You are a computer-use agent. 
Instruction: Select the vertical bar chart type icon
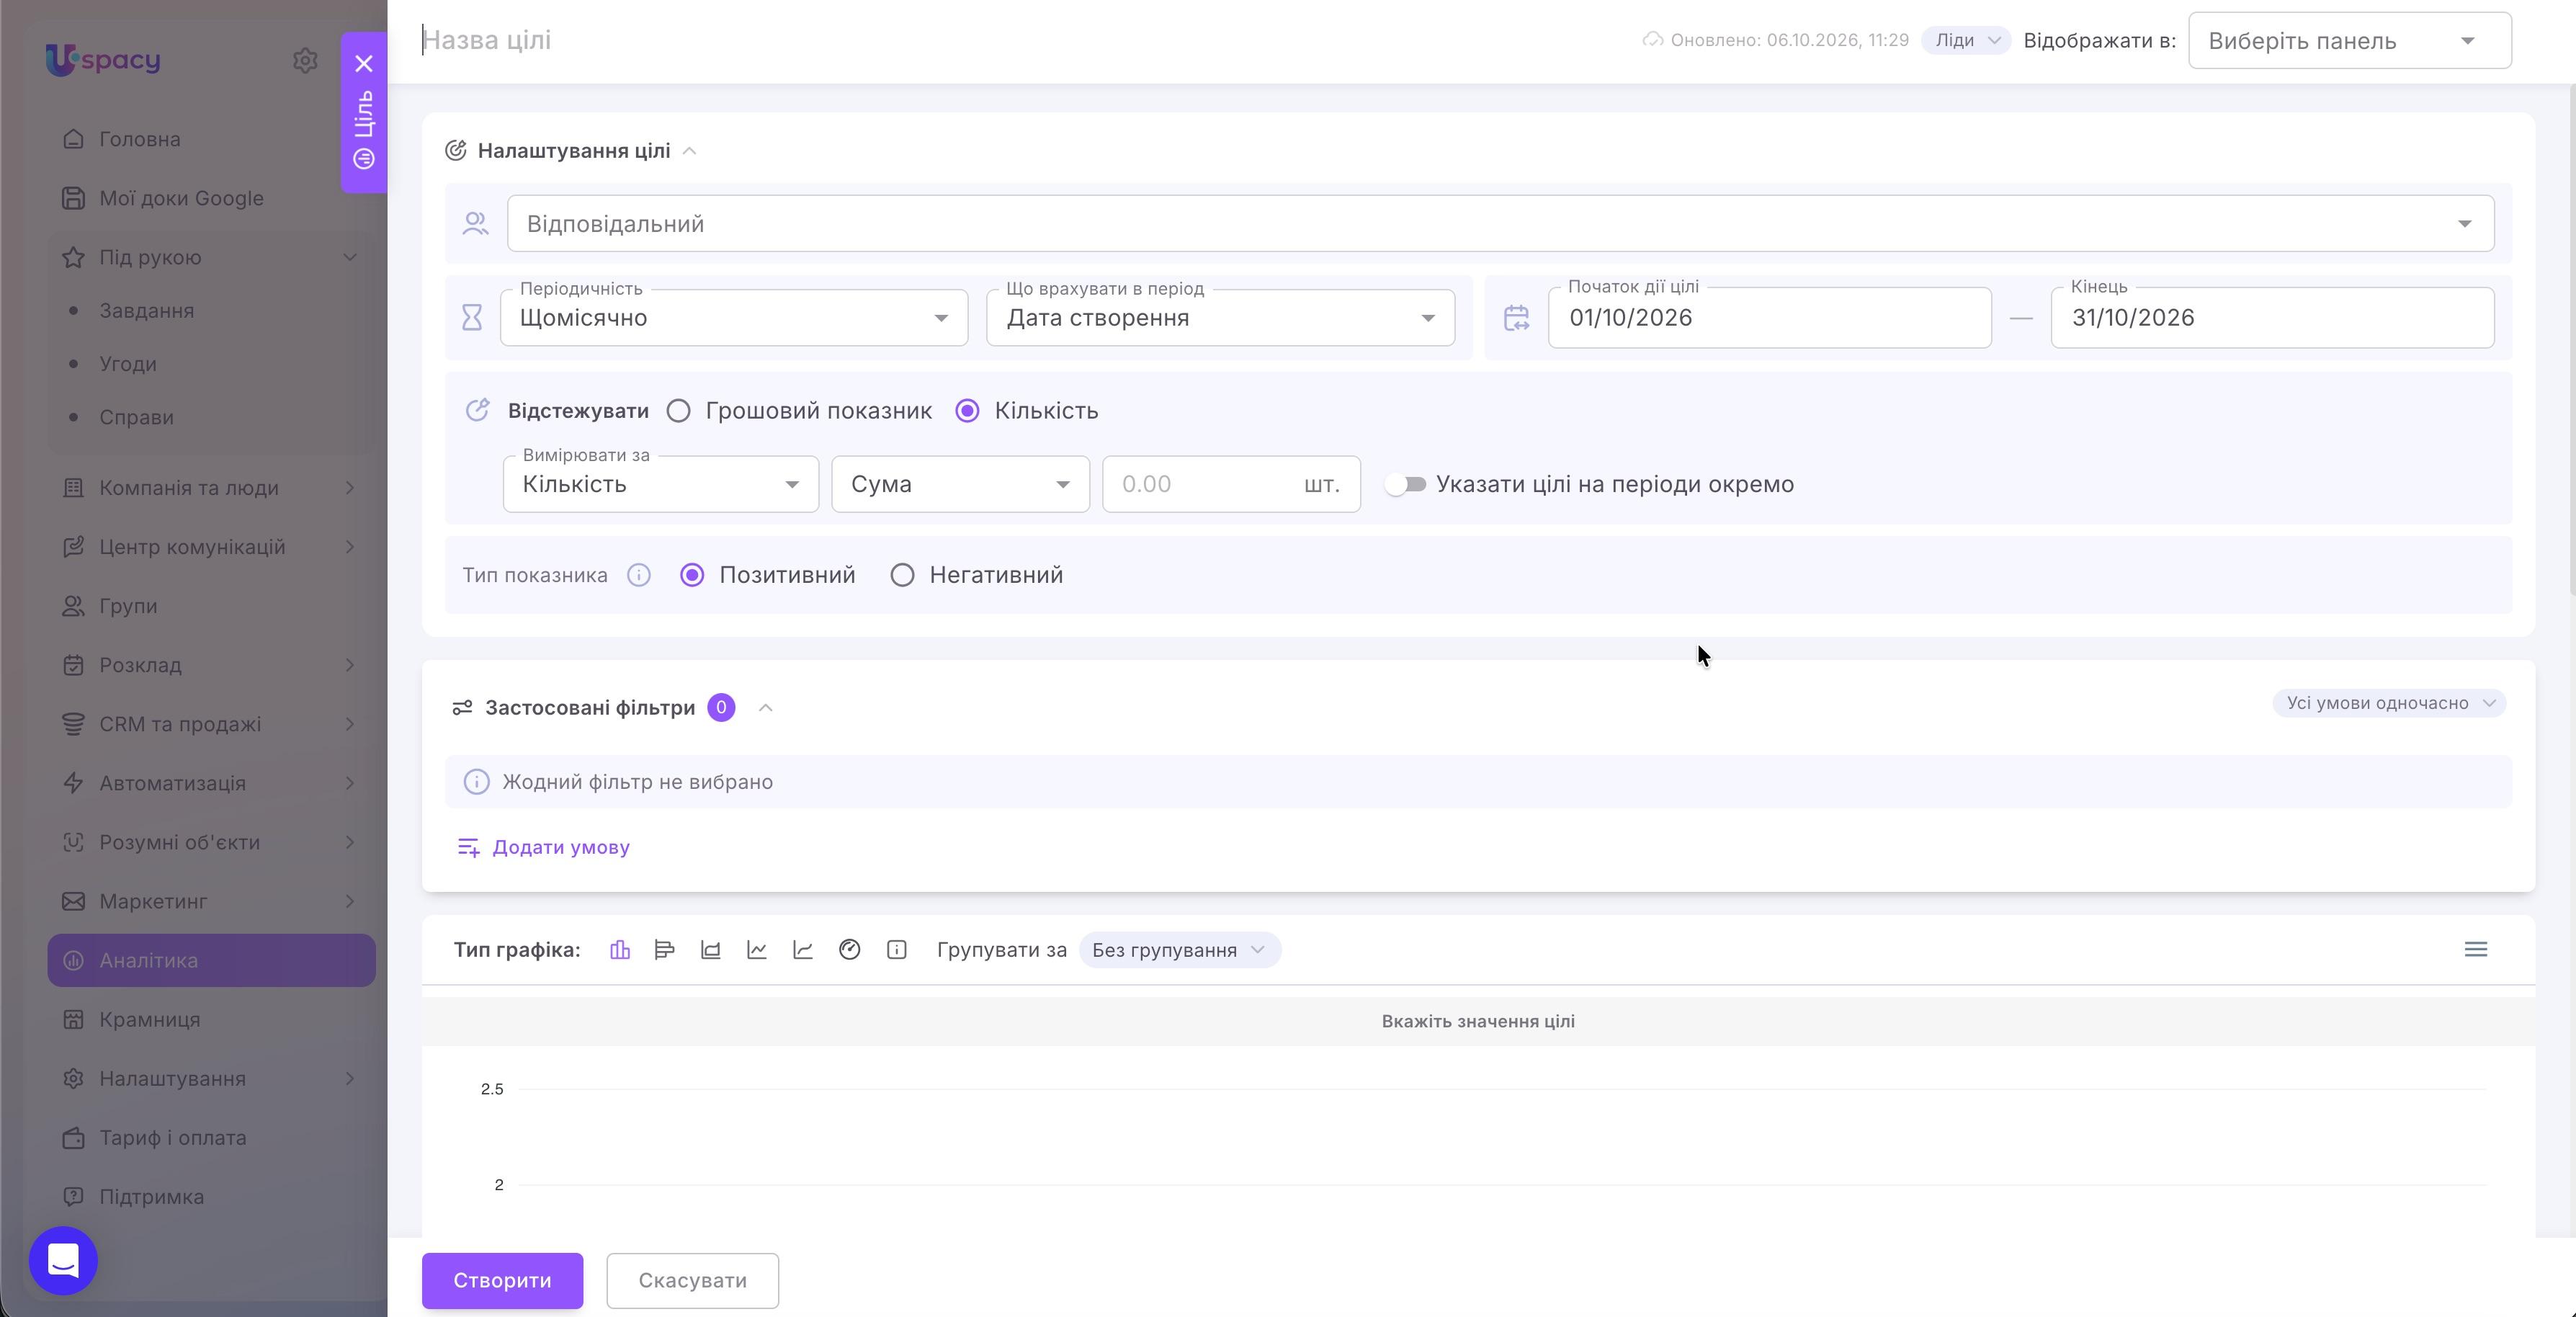click(620, 950)
